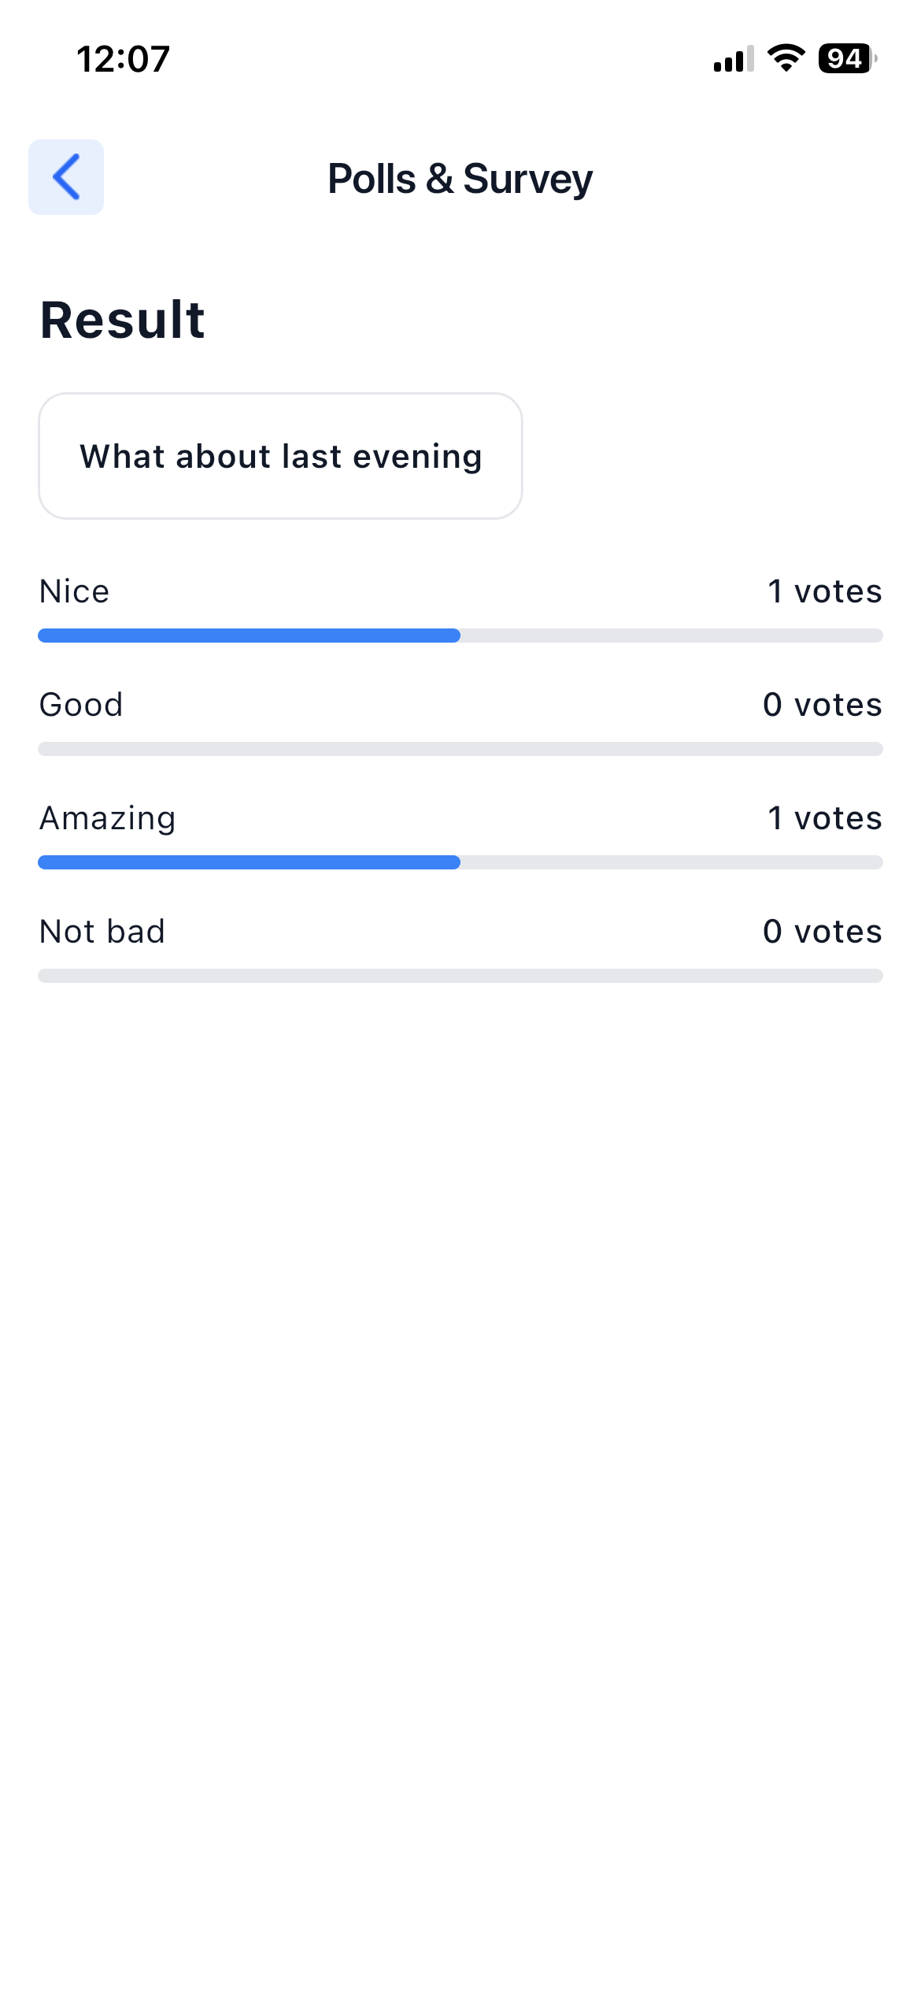Tap the cellular signal strength icon
This screenshot has width=921, height=1994.
click(733, 59)
